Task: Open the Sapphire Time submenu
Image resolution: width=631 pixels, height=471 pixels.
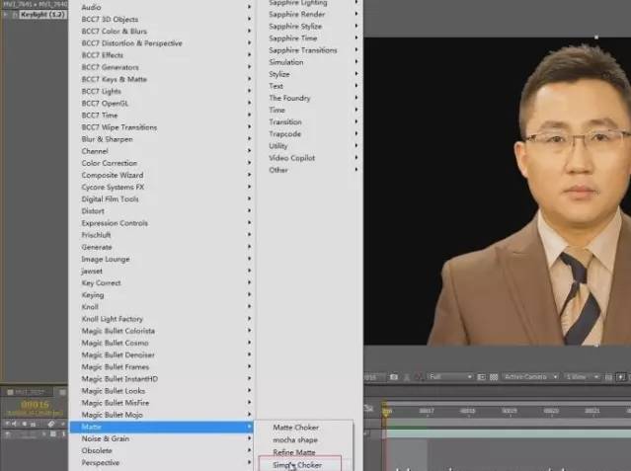Action: 310,39
